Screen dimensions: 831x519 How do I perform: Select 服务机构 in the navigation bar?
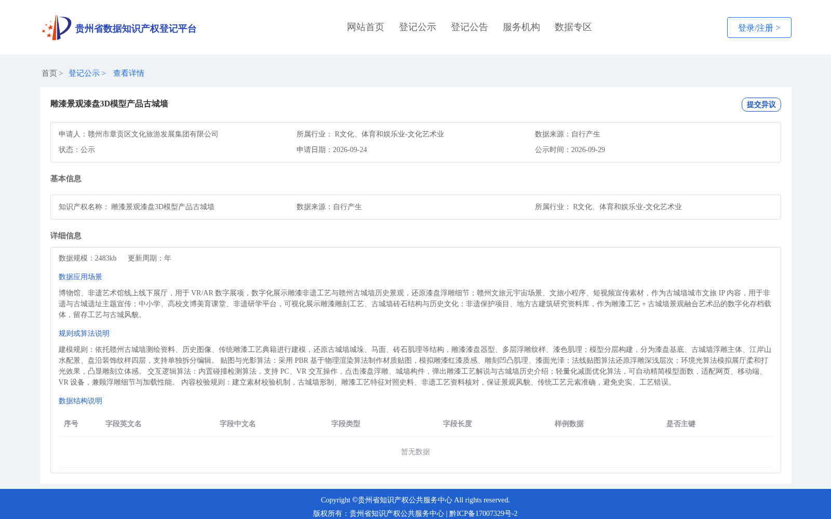[x=521, y=27]
